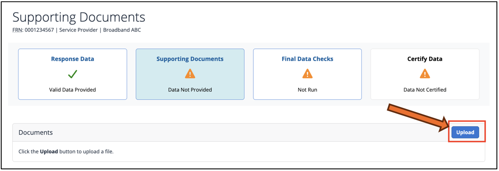Viewport: 499px width, 171px height.
Task: Click the Valid Data Provided status text
Action: 73,90
